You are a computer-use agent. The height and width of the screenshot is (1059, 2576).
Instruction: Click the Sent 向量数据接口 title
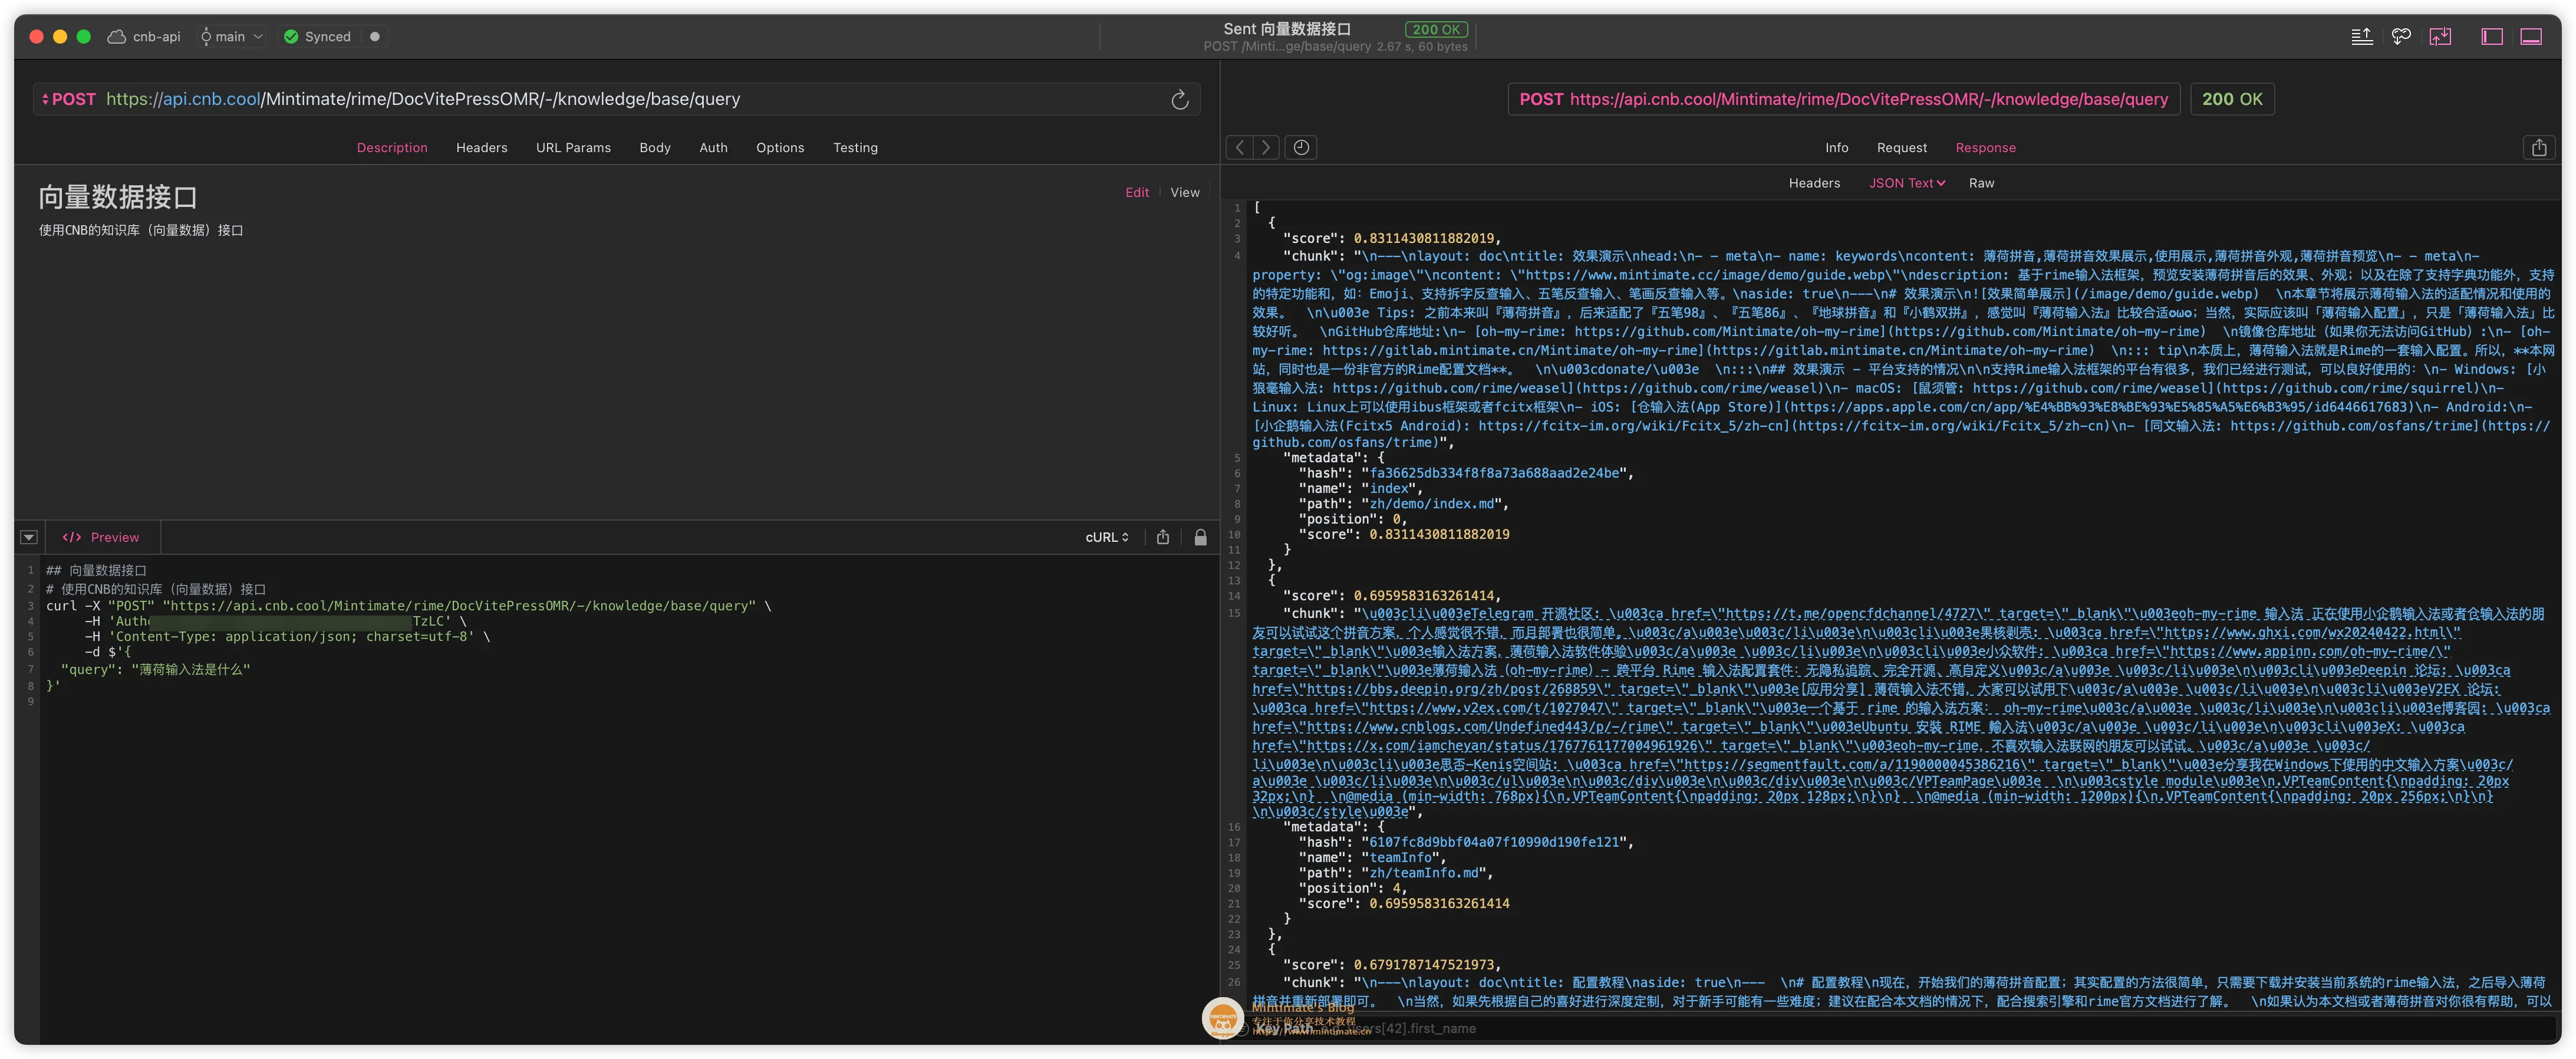[x=1287, y=29]
